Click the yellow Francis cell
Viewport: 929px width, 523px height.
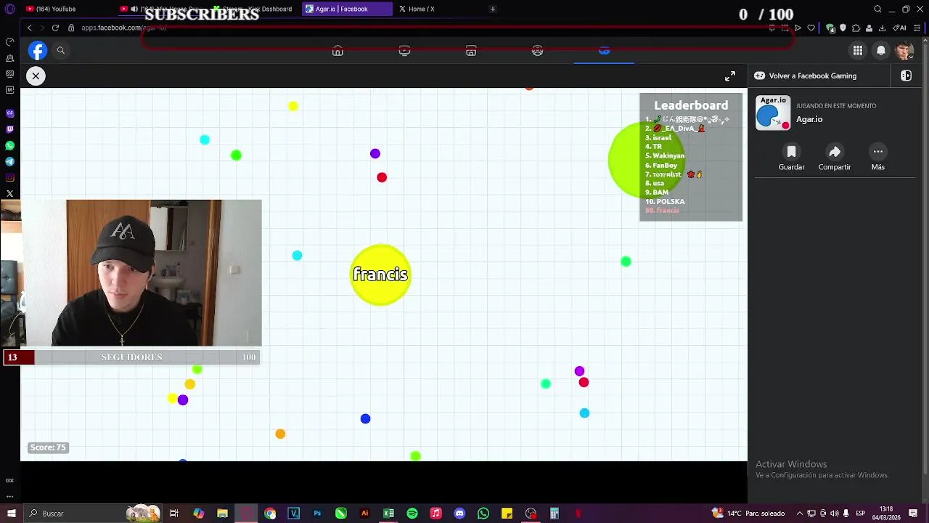(380, 275)
